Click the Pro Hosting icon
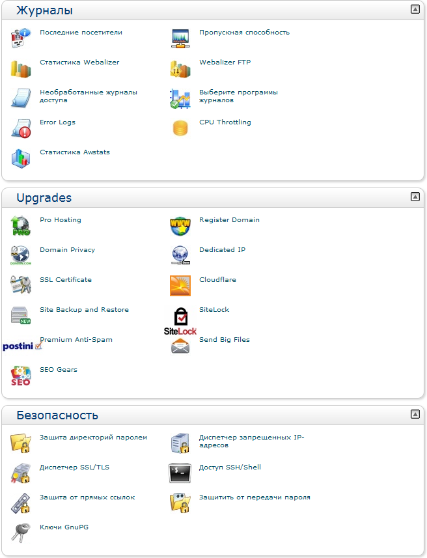 tap(21, 226)
